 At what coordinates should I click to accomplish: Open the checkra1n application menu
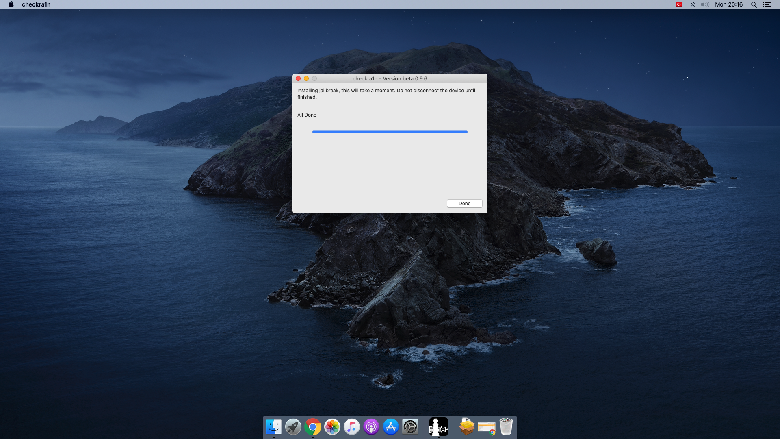(x=36, y=4)
